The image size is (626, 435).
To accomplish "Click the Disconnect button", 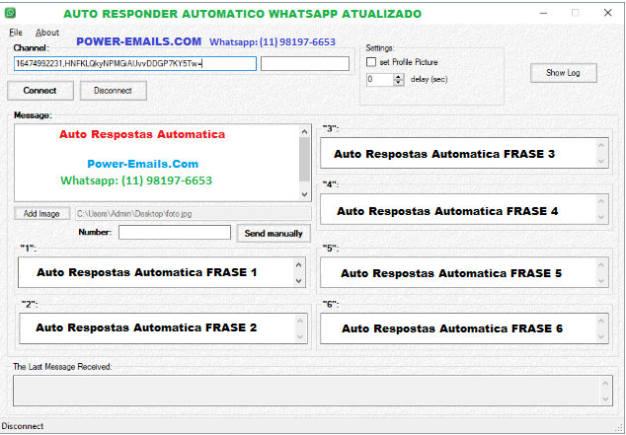I will (113, 91).
